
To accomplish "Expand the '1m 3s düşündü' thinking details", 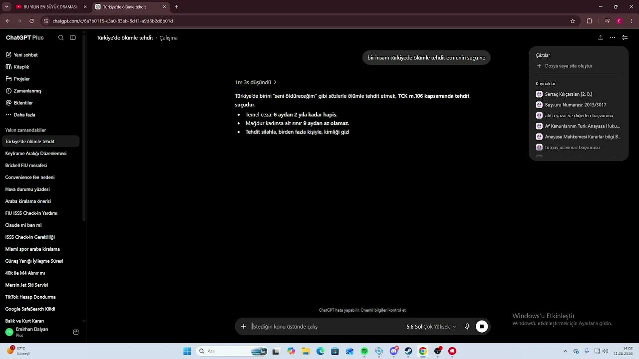I will tap(256, 82).
